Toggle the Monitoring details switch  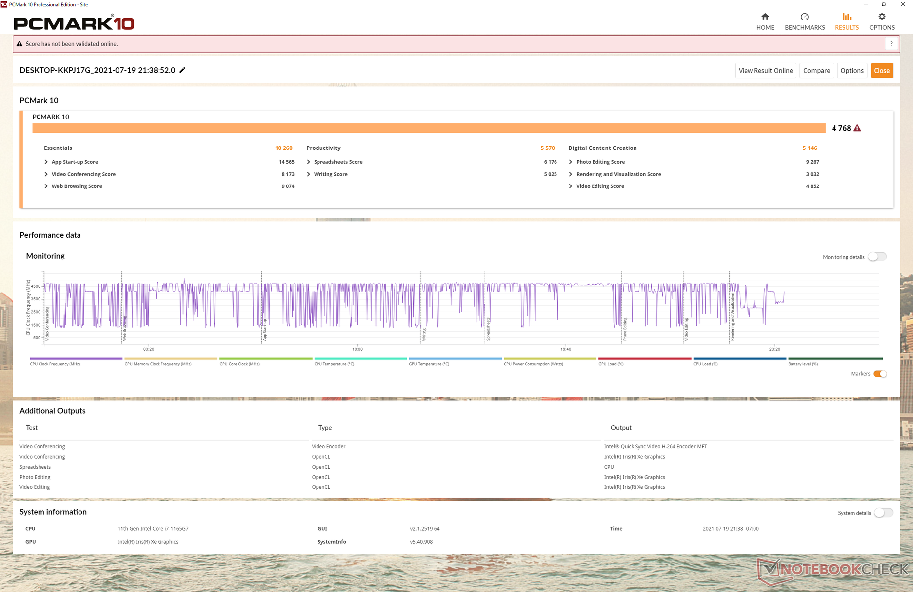[x=877, y=257]
